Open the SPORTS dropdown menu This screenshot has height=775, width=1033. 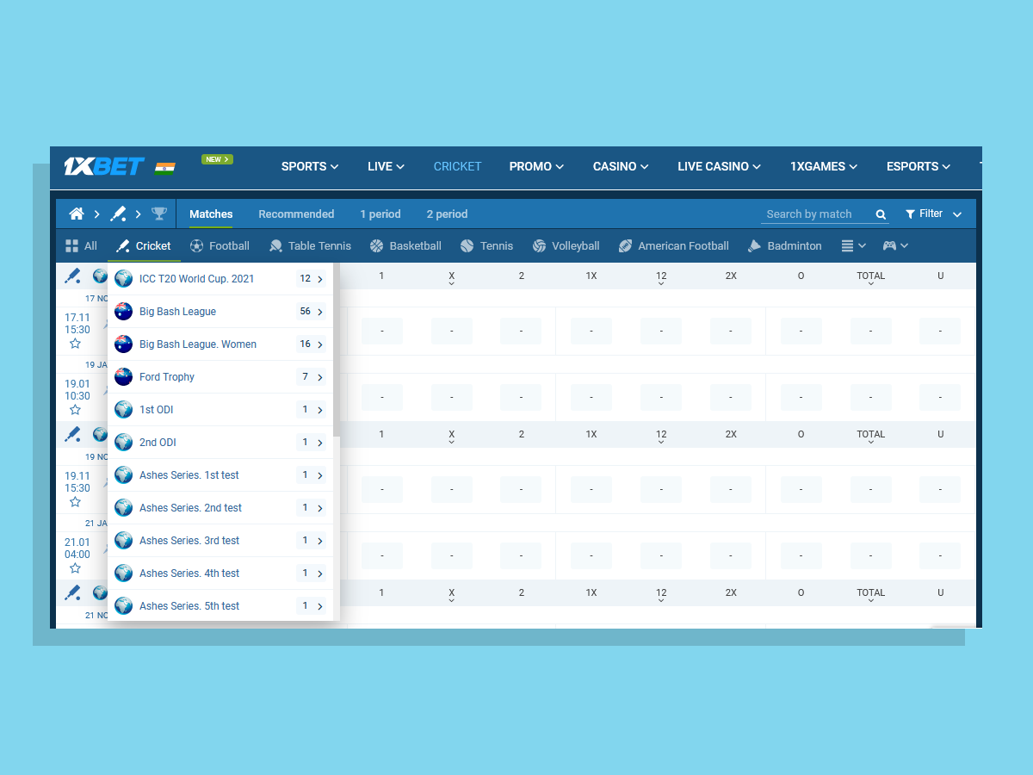pos(310,166)
